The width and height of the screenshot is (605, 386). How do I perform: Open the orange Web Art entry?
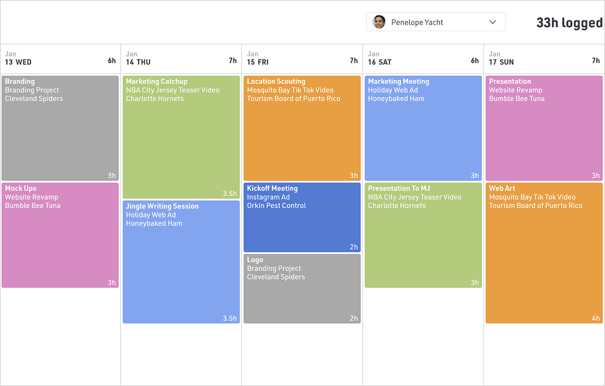tap(544, 253)
